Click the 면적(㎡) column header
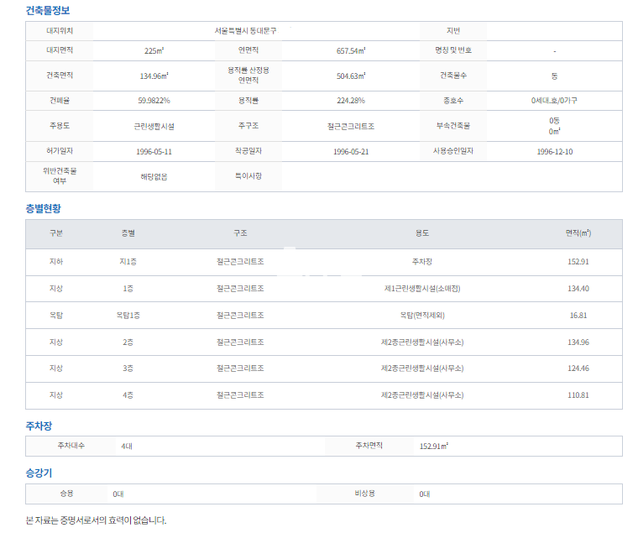This screenshot has width=638, height=533. tap(578, 233)
